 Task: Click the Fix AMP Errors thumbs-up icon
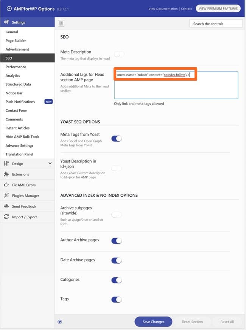point(6,185)
